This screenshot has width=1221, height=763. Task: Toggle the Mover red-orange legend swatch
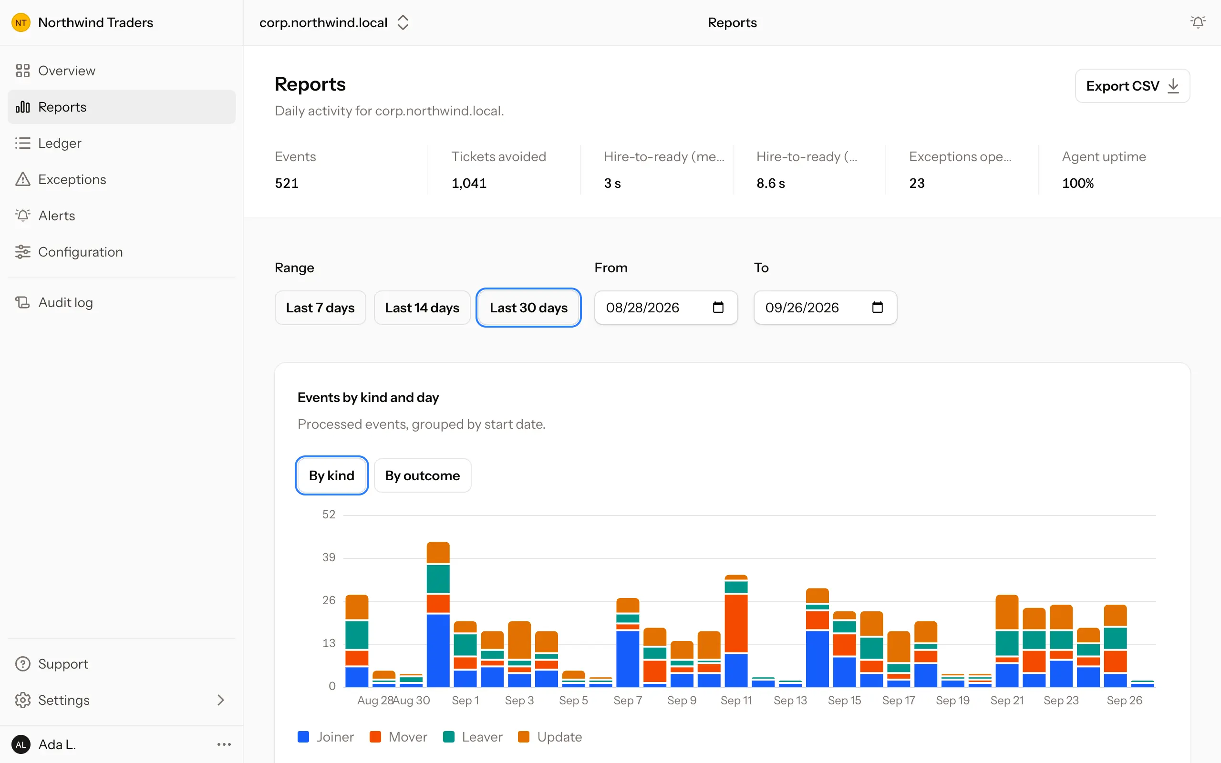(375, 737)
